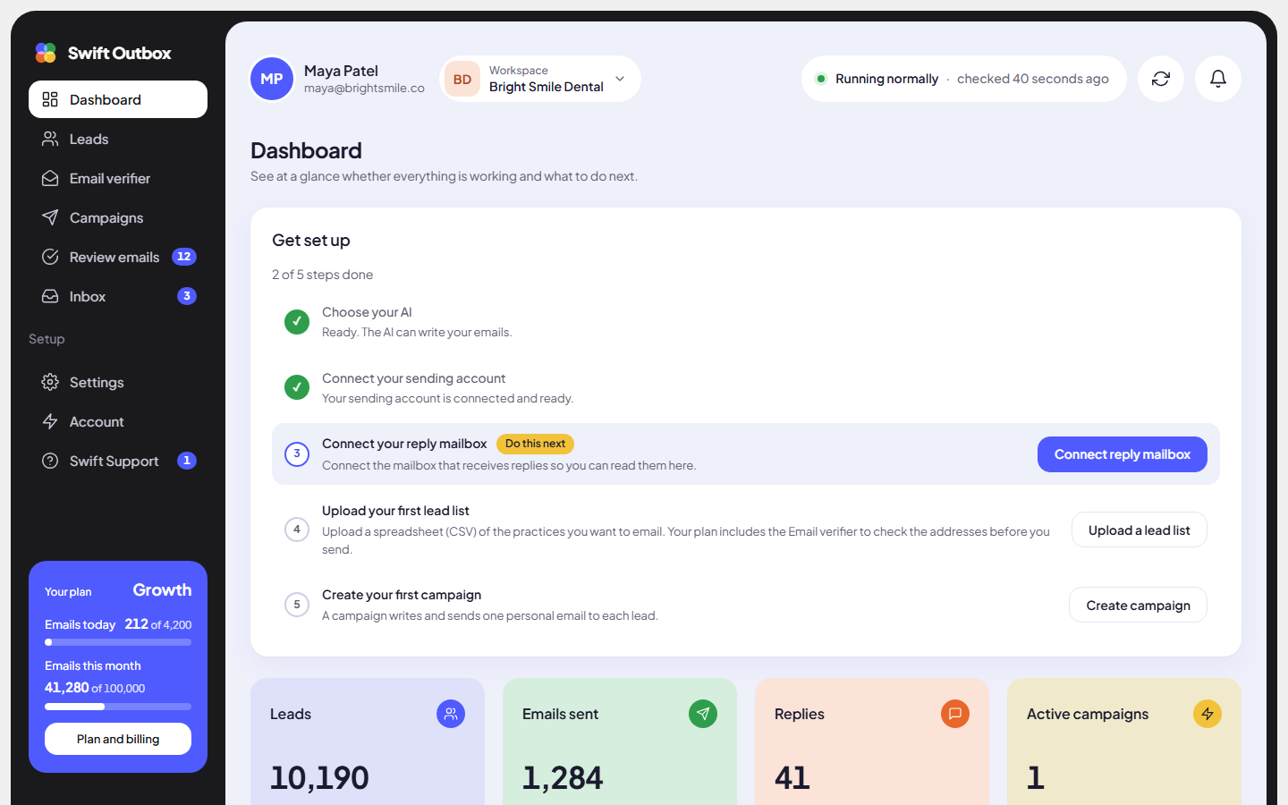
Task: Click the Swift Support 1 badge
Action: pyautogui.click(x=187, y=461)
